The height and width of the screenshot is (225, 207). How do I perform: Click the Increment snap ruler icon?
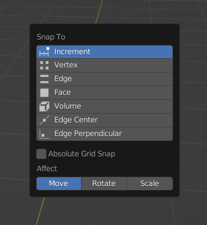point(44,52)
